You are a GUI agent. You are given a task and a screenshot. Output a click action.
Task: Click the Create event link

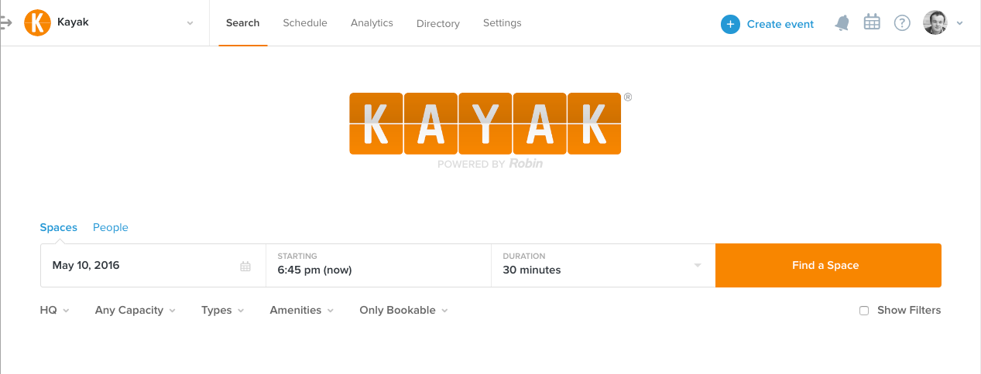[x=780, y=24]
